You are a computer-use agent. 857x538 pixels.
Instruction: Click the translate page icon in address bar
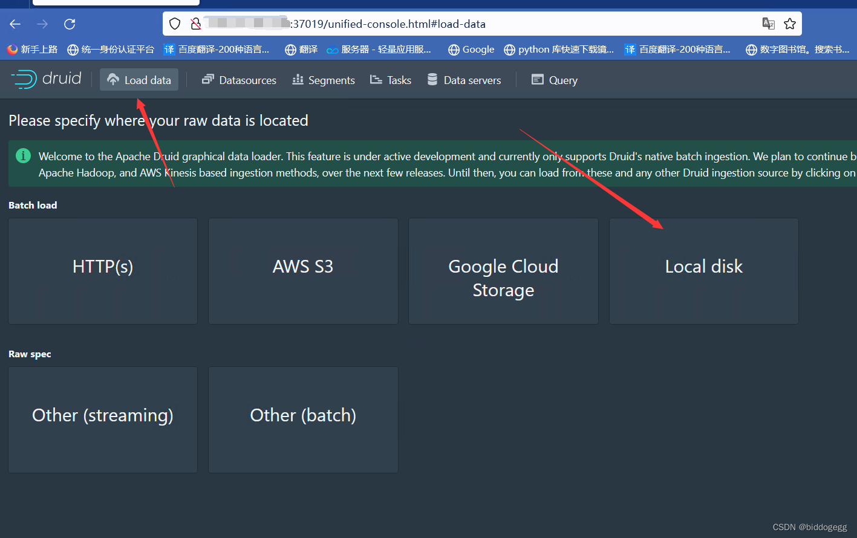tap(768, 24)
